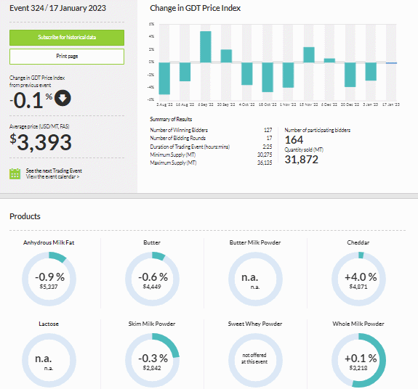Click the 2 Aug '22 chart bar

(164, 78)
